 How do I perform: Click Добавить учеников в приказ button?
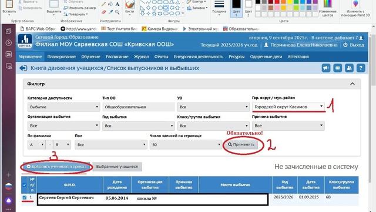point(56,167)
